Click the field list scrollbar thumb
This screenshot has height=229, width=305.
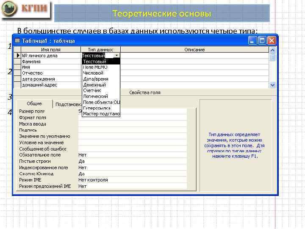click(272, 57)
